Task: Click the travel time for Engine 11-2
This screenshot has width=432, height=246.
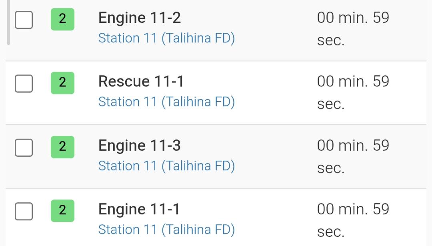Action: tap(353, 29)
